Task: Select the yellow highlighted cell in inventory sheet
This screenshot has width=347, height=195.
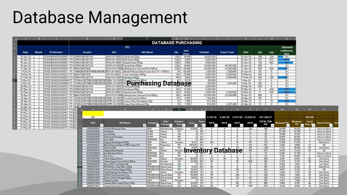Action: tap(92, 113)
